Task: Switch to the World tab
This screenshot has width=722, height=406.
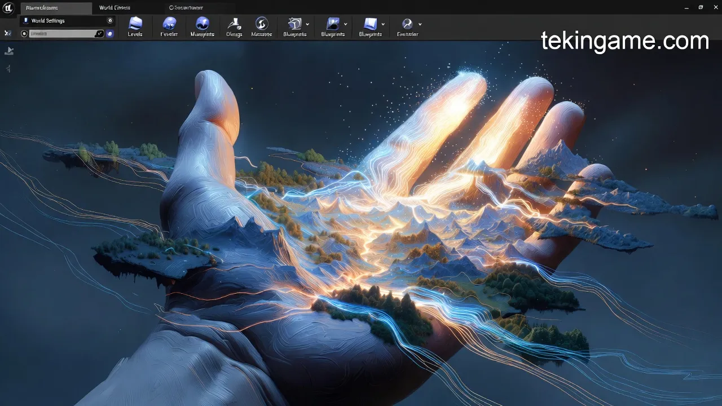Action: [x=115, y=8]
